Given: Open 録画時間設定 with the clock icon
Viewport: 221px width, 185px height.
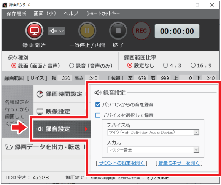Looking at the screenshot, I should (59, 94).
